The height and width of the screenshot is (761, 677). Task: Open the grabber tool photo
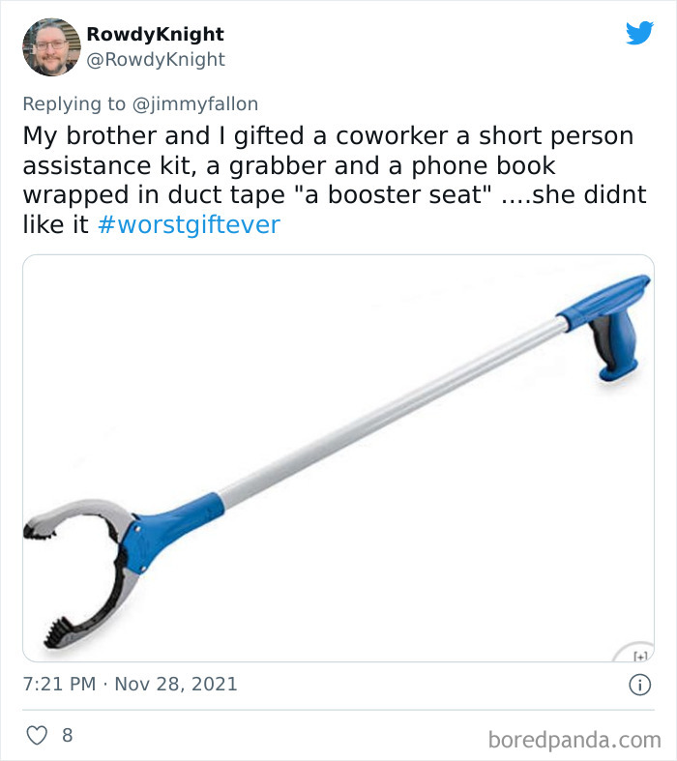point(338,458)
